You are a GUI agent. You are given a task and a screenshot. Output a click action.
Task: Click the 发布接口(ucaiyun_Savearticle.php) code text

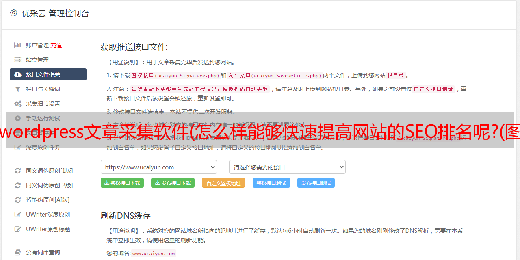tap(275, 75)
